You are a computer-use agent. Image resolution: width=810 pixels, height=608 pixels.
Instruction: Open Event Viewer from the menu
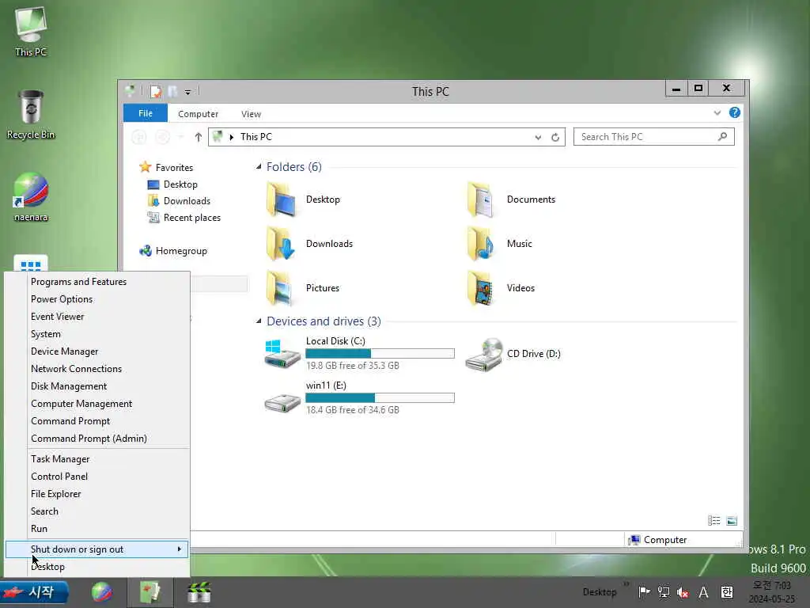tap(97, 317)
